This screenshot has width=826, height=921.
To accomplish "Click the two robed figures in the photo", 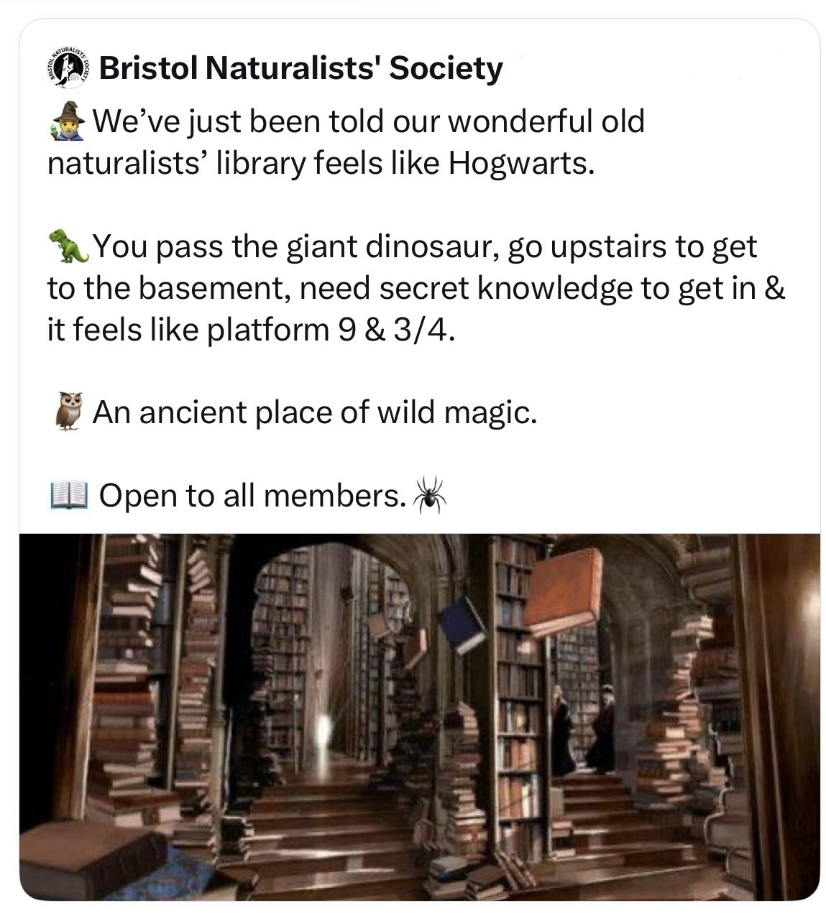I will [582, 729].
